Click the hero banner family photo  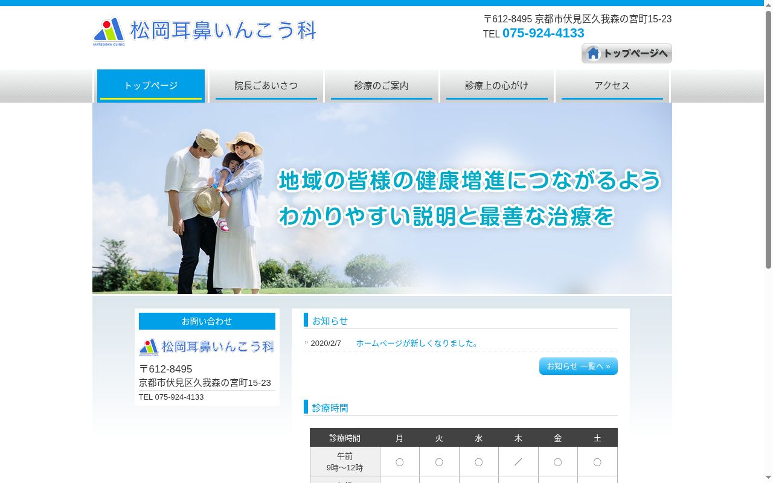pyautogui.click(x=382, y=198)
